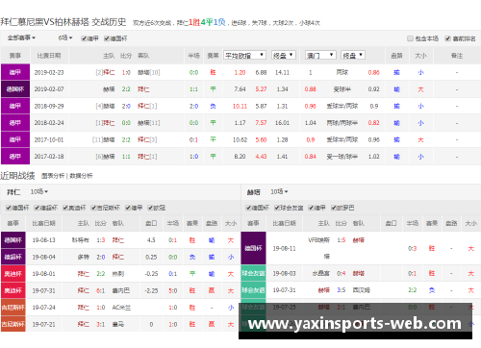
Task: Click the 6:1 score on Bayern 19-07-31 row
Action: 101,290
